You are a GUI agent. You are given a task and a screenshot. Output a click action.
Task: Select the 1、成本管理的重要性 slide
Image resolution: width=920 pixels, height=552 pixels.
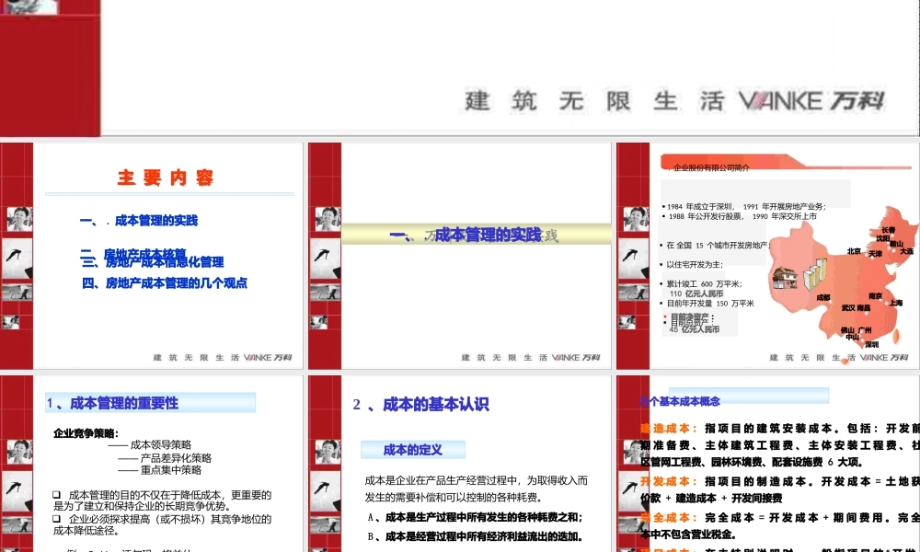[x=152, y=464]
